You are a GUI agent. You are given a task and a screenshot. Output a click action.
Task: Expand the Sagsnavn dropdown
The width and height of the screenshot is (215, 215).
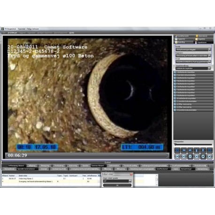(x=209, y=56)
